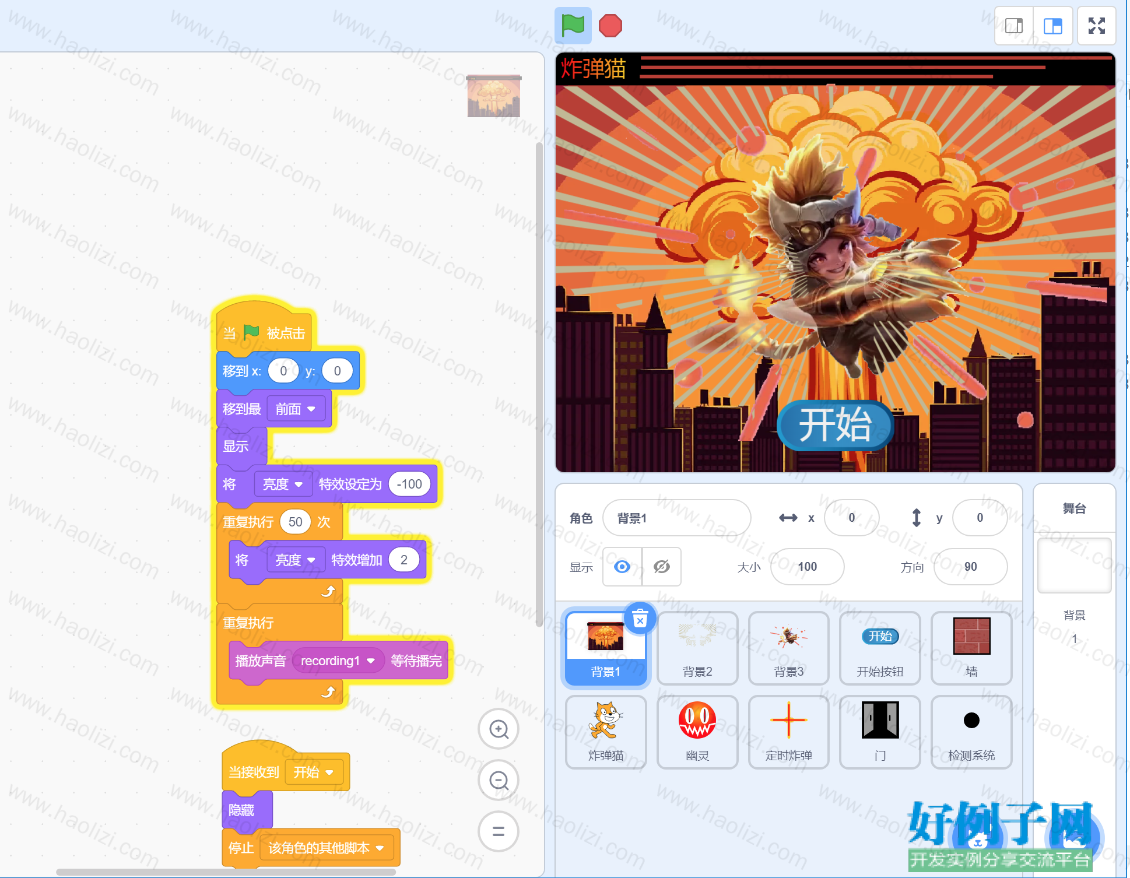Click the 重复执行 forever block
Viewport: 1130px width, 878px height.
coord(248,623)
